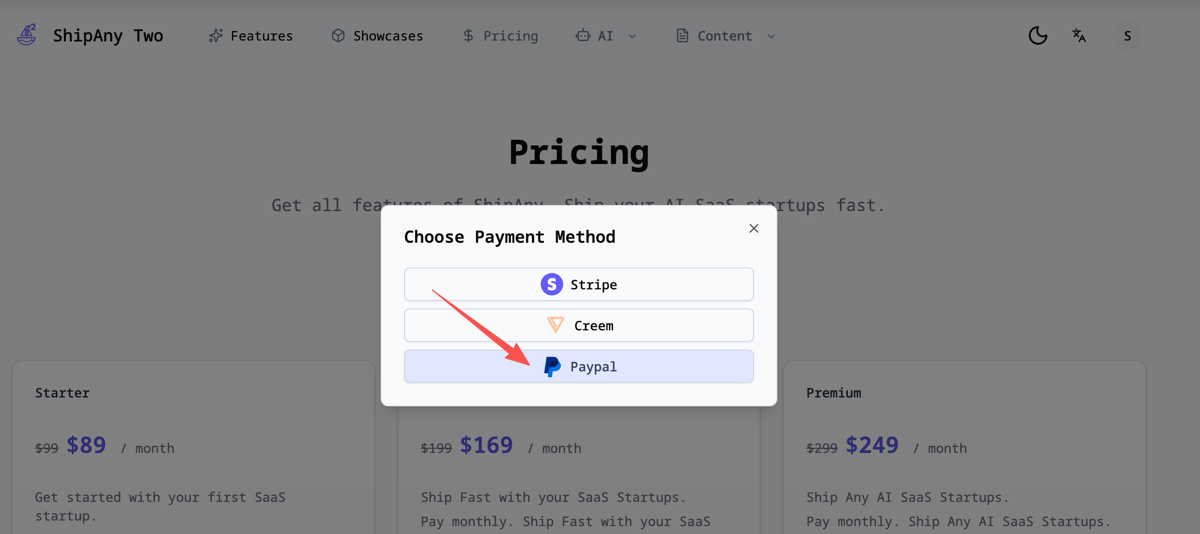Open the Features nav item
Screen dimensions: 1200x534
[x=251, y=36]
